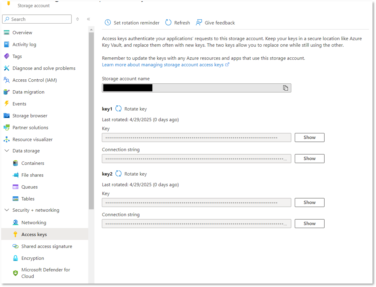Screen dimensions: 376x287
Task: Click the key1 hidden Connection string field
Action: (x=196, y=159)
